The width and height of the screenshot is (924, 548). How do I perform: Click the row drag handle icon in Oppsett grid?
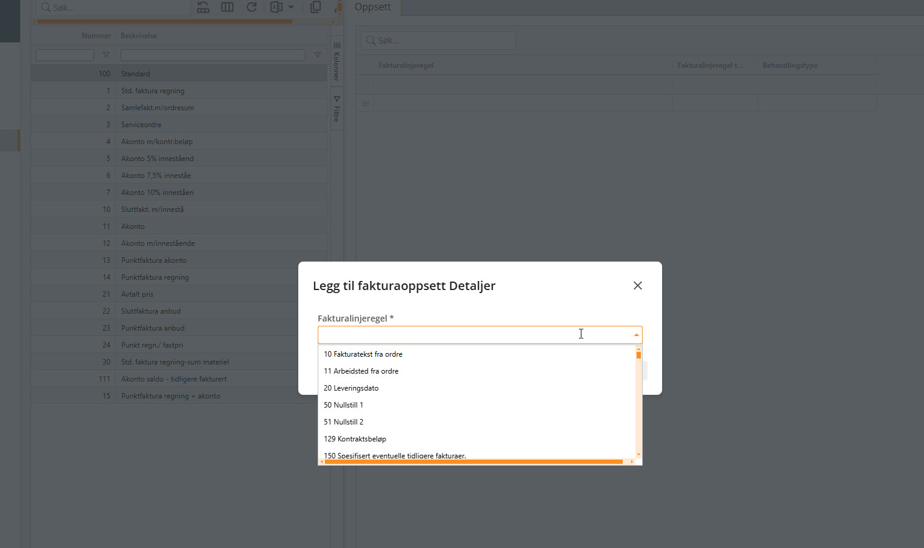[x=366, y=104]
